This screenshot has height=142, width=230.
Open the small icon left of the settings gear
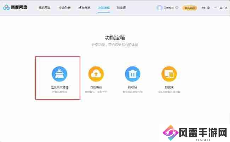pos(203,8)
